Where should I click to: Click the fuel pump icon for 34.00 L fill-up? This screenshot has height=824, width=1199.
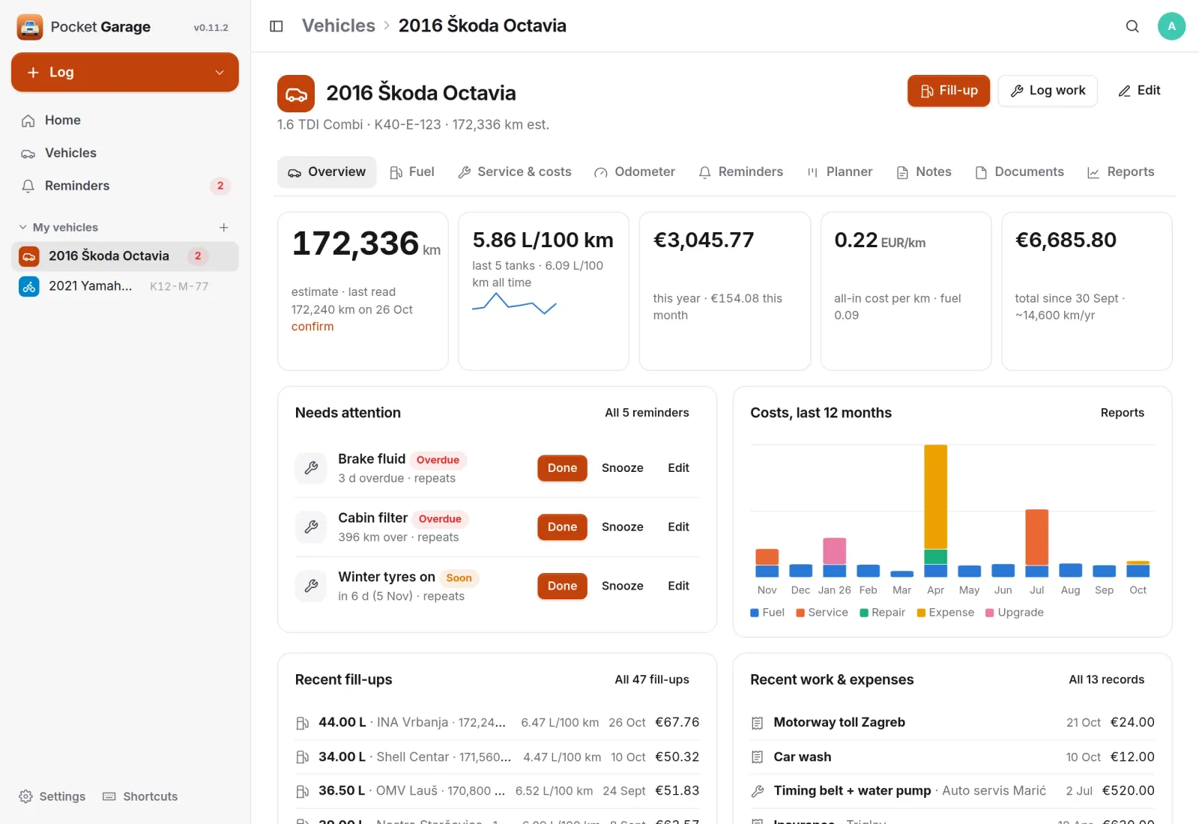click(x=302, y=757)
